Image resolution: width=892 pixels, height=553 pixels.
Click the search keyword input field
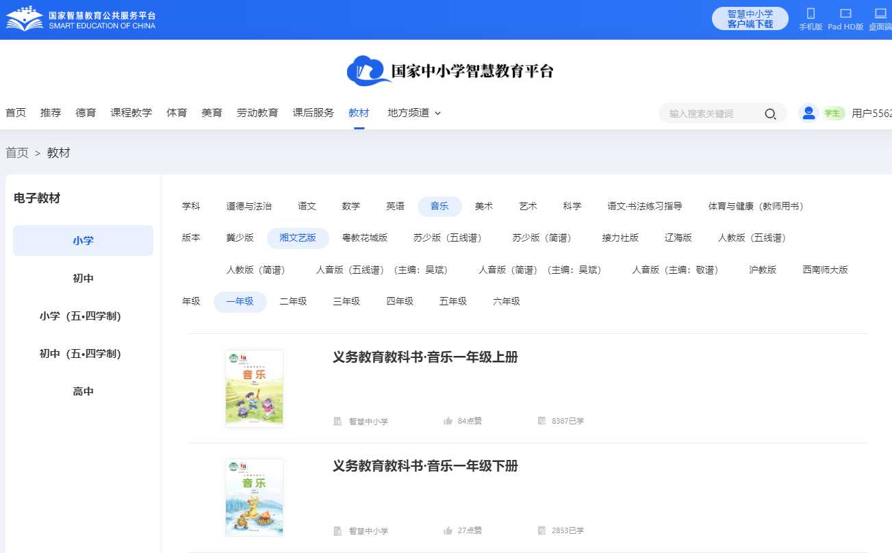coord(712,114)
